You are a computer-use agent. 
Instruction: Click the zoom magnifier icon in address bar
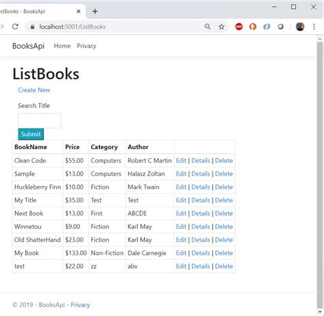coord(207,27)
